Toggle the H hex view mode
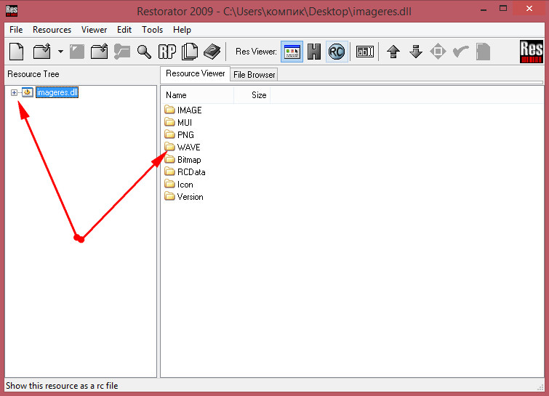The image size is (549, 396). [x=314, y=52]
